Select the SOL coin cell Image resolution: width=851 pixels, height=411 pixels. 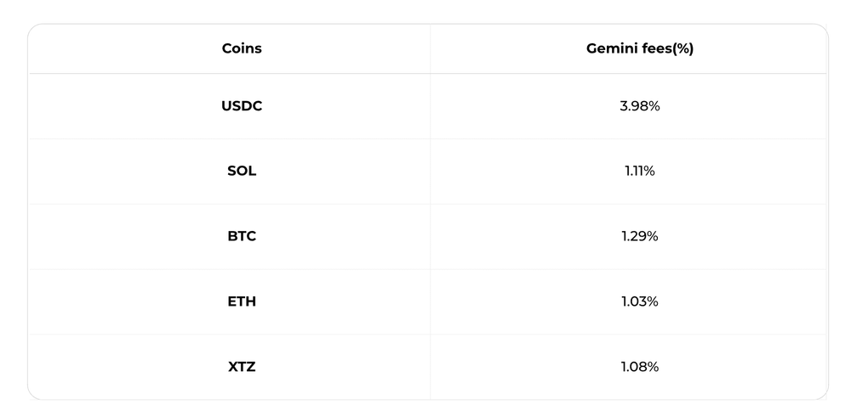[242, 171]
